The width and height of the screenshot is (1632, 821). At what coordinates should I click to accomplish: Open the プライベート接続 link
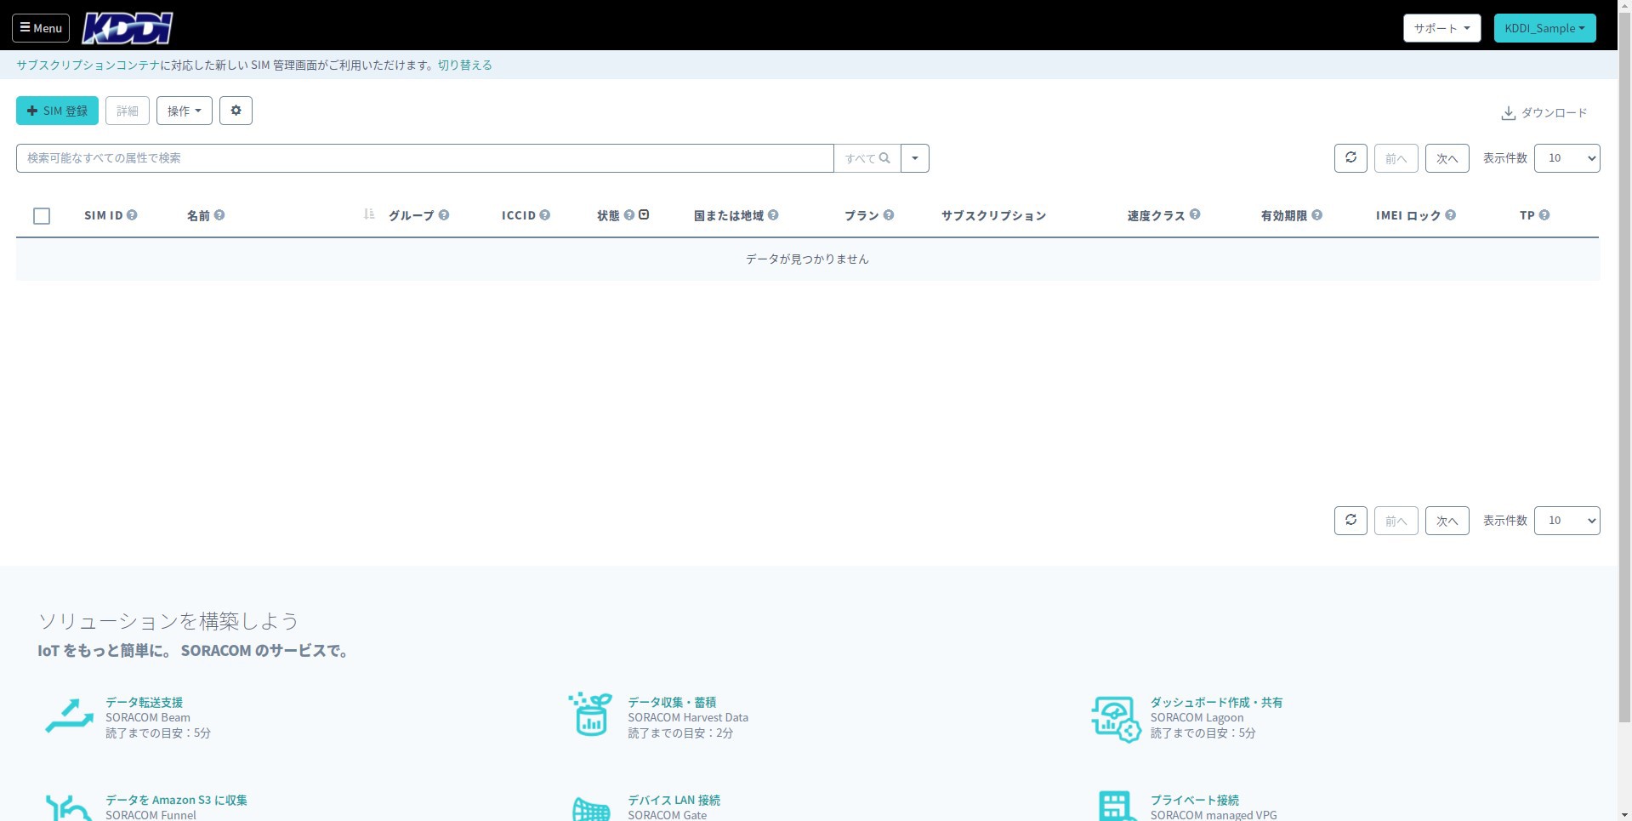click(x=1194, y=801)
